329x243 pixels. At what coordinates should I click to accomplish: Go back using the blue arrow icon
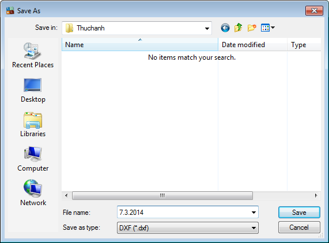[225, 28]
